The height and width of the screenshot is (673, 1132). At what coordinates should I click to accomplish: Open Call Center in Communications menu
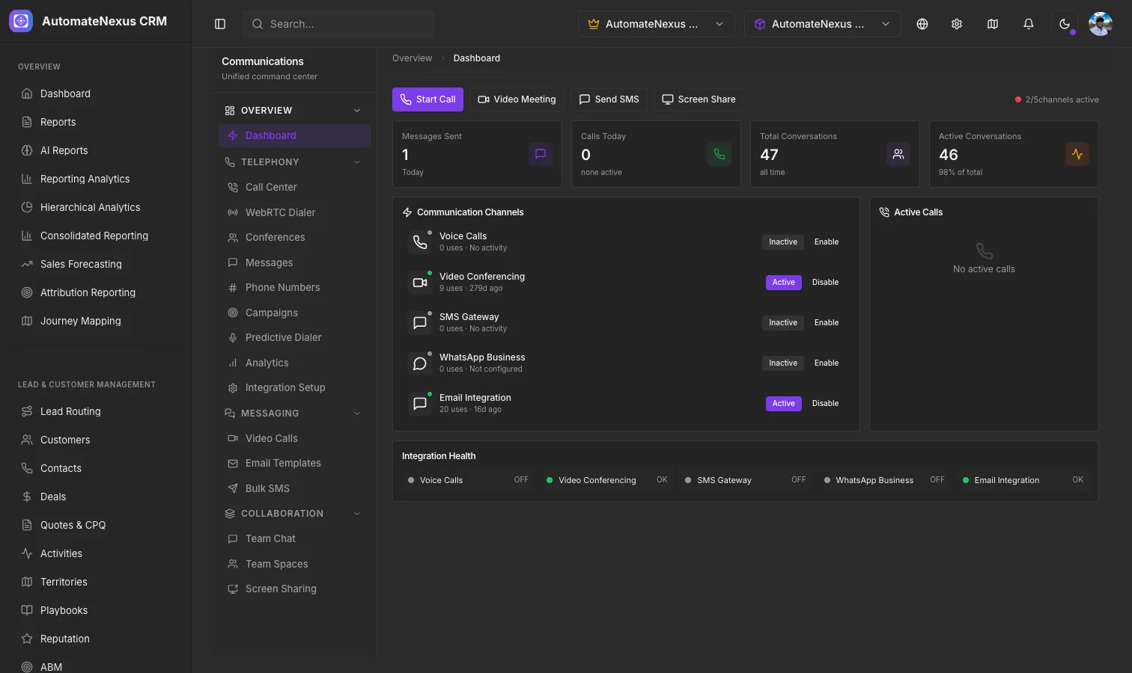pos(294,188)
